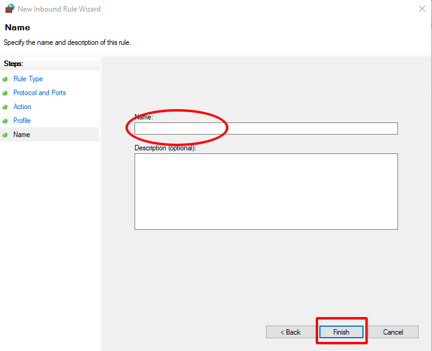
Task: Focus the Name text field
Action: [x=266, y=129]
